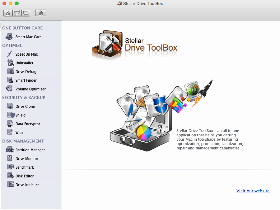Launch Drive Defrag label
280x210 pixels.
26,72
